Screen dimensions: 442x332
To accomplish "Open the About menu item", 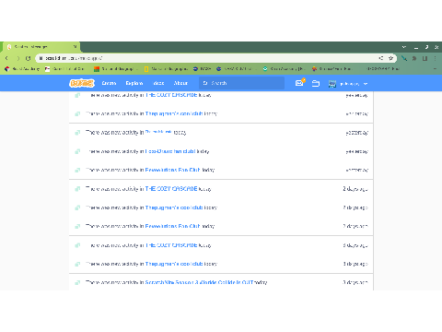I will [x=180, y=83].
